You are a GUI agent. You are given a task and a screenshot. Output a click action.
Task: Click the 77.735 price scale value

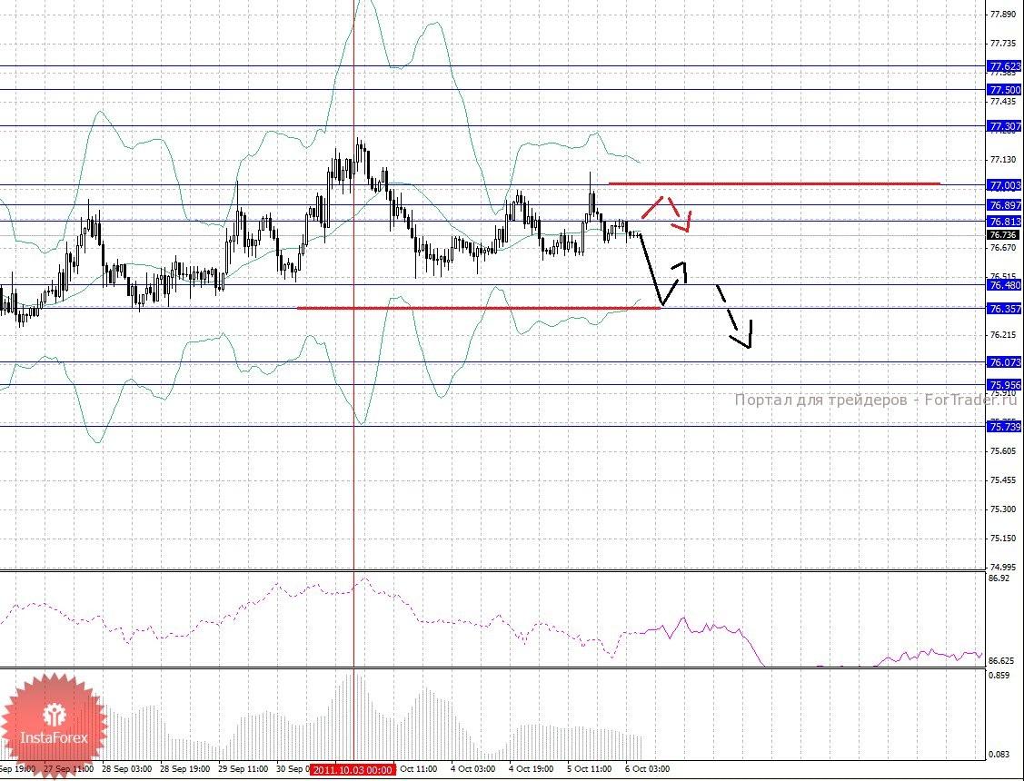[1003, 43]
